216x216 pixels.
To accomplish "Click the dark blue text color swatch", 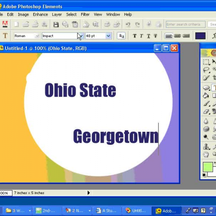I will coord(200,36).
